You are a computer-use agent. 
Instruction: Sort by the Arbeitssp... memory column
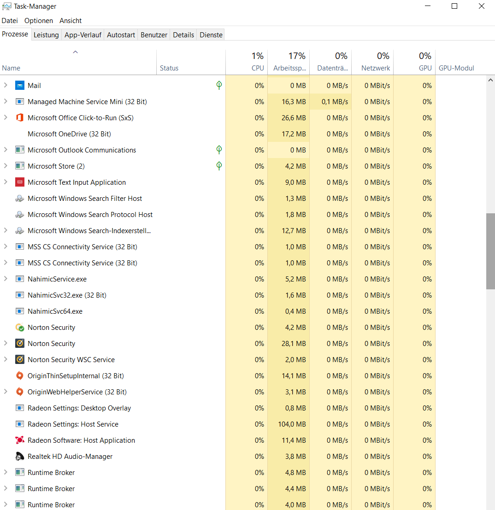[289, 63]
